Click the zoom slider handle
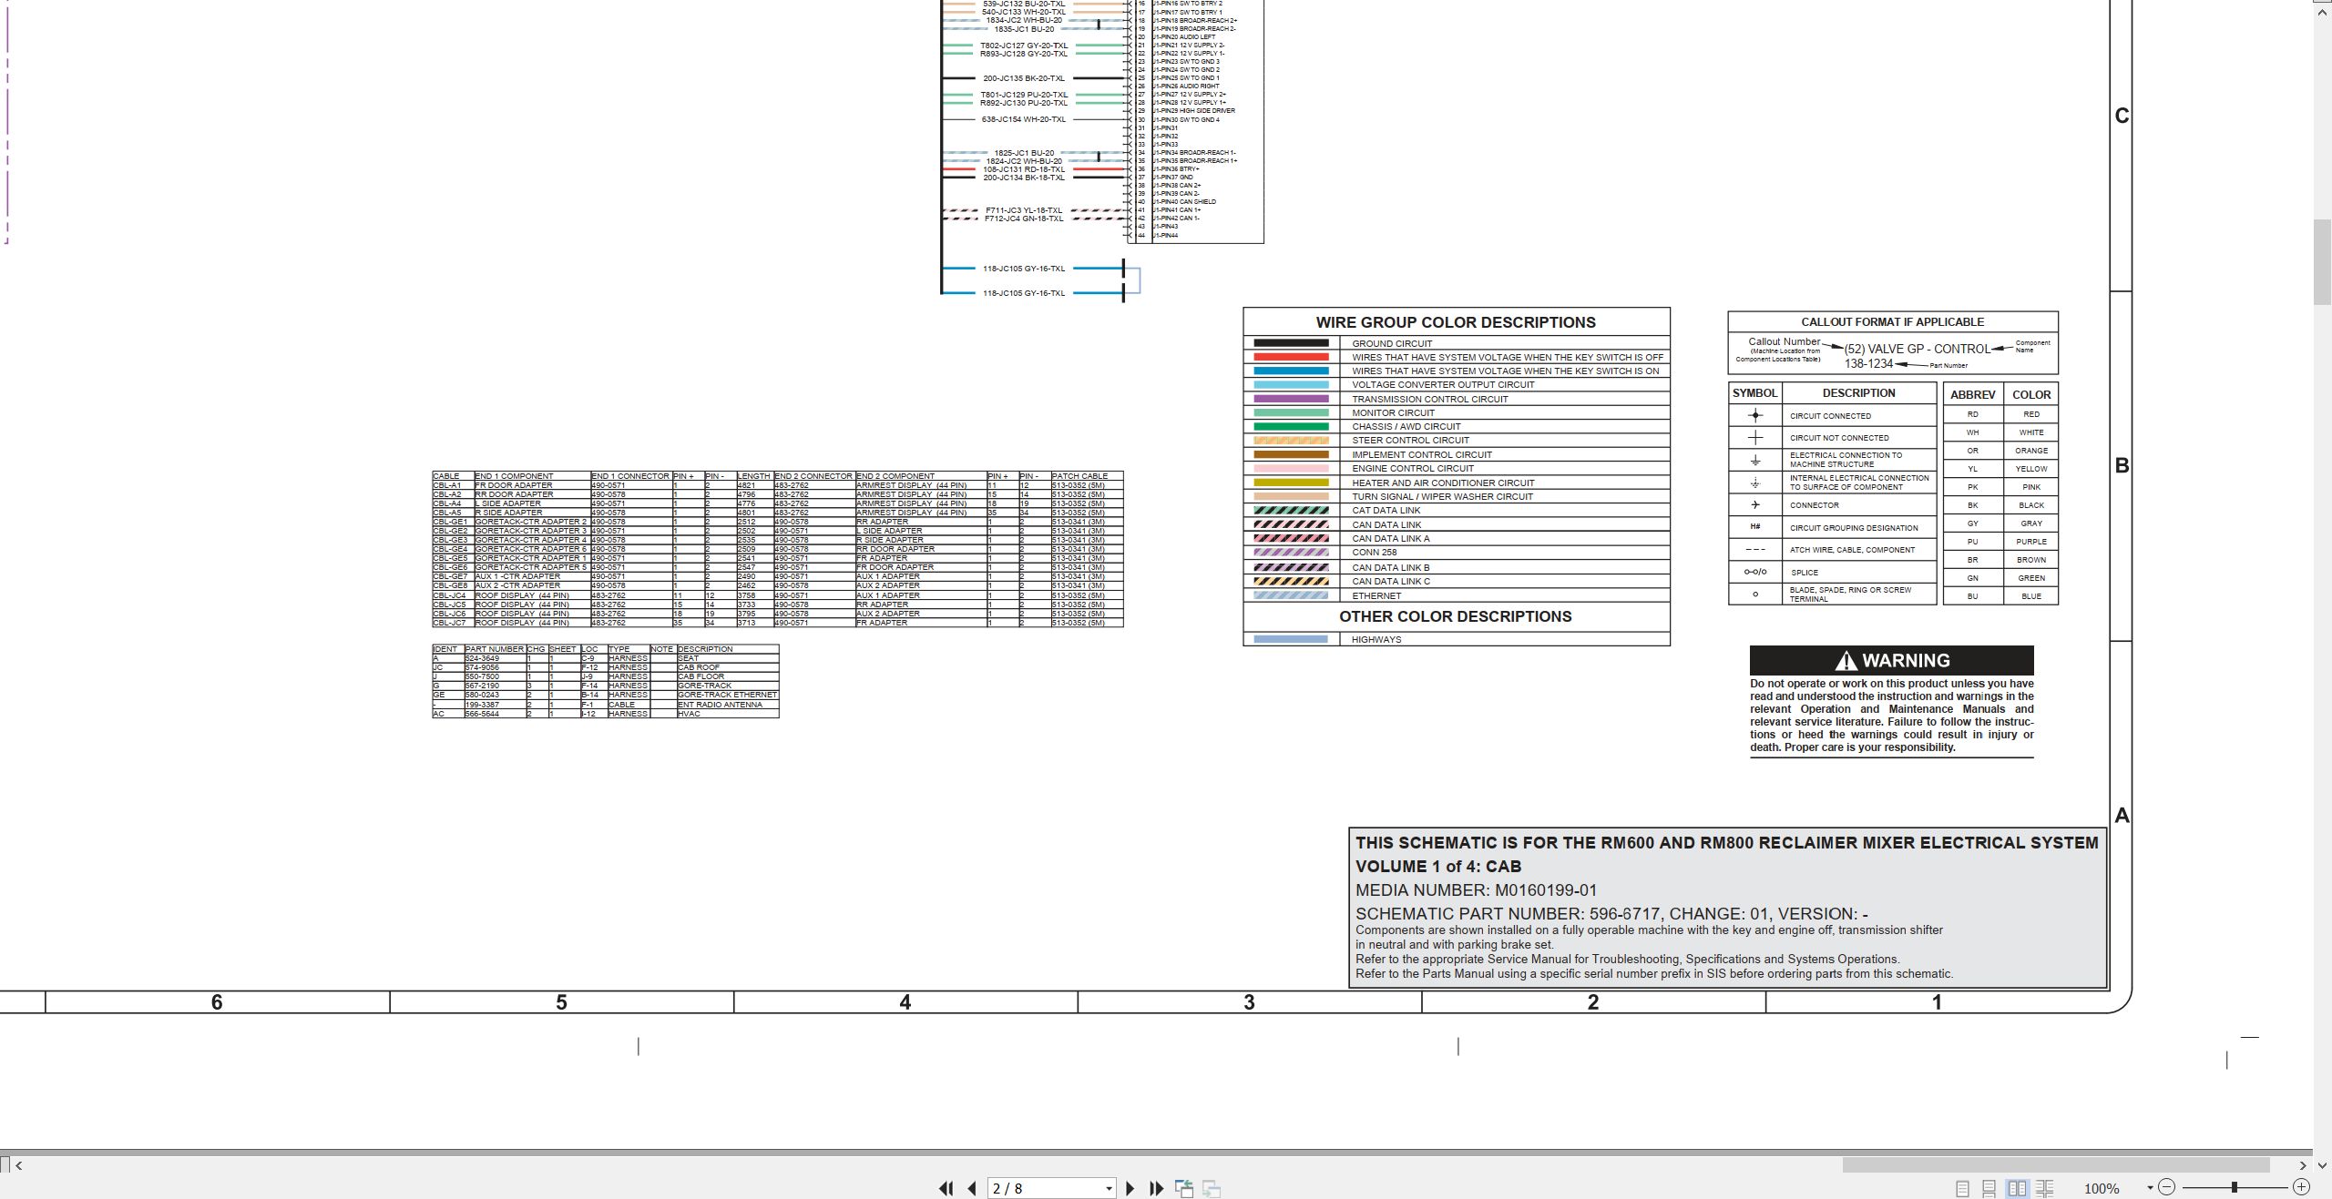2332x1199 pixels. coord(2234,1187)
